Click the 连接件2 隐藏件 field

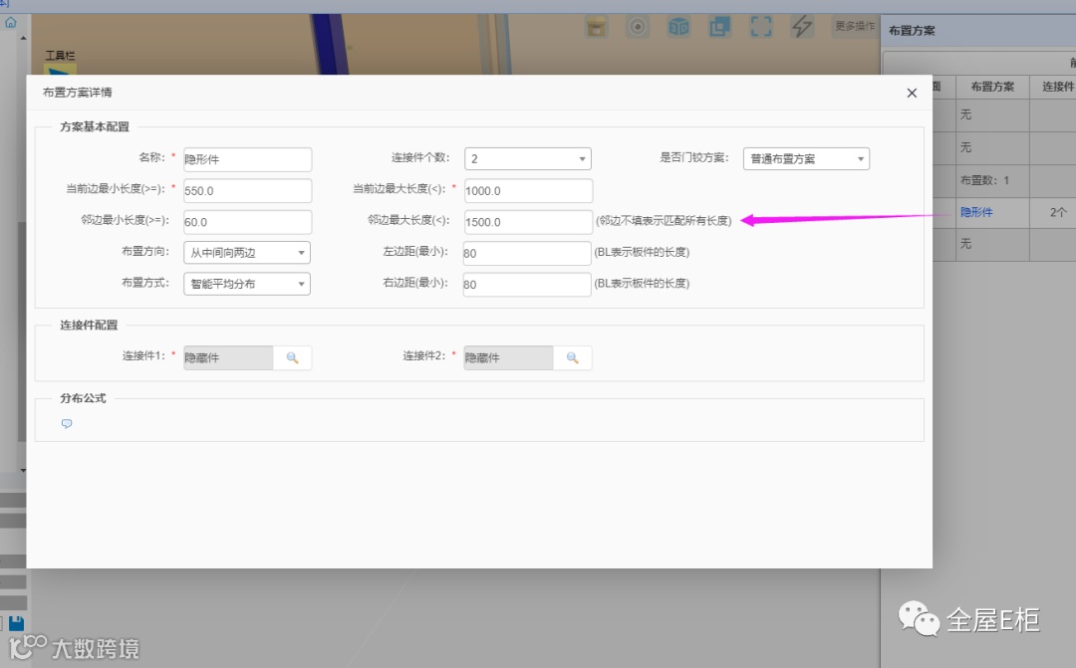point(508,358)
